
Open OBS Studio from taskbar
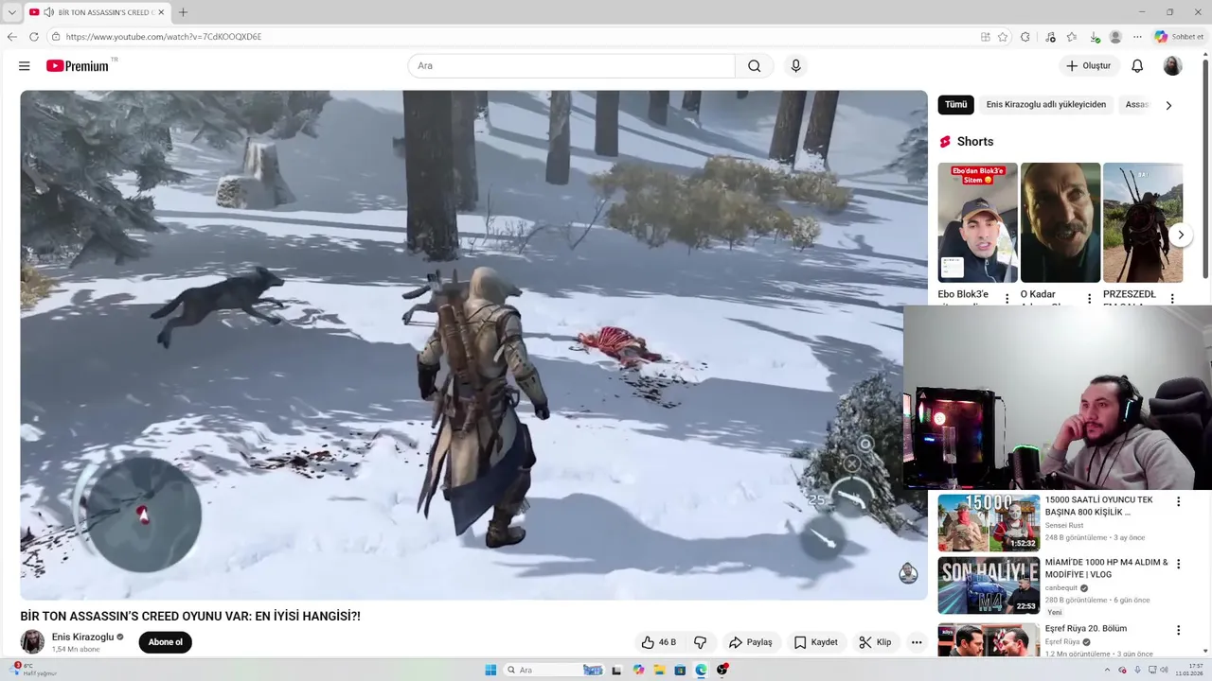(722, 670)
